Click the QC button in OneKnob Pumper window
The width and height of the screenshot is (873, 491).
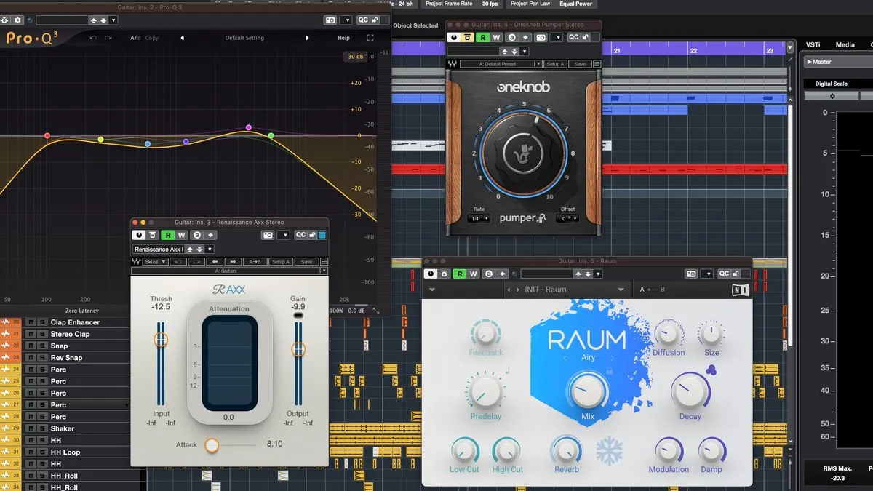[574, 37]
